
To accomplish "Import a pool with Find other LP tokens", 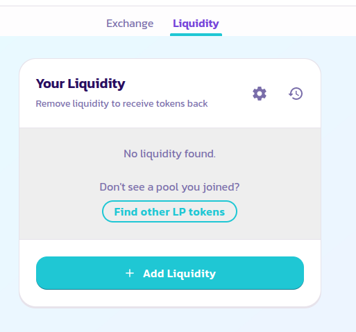I will [x=169, y=211].
